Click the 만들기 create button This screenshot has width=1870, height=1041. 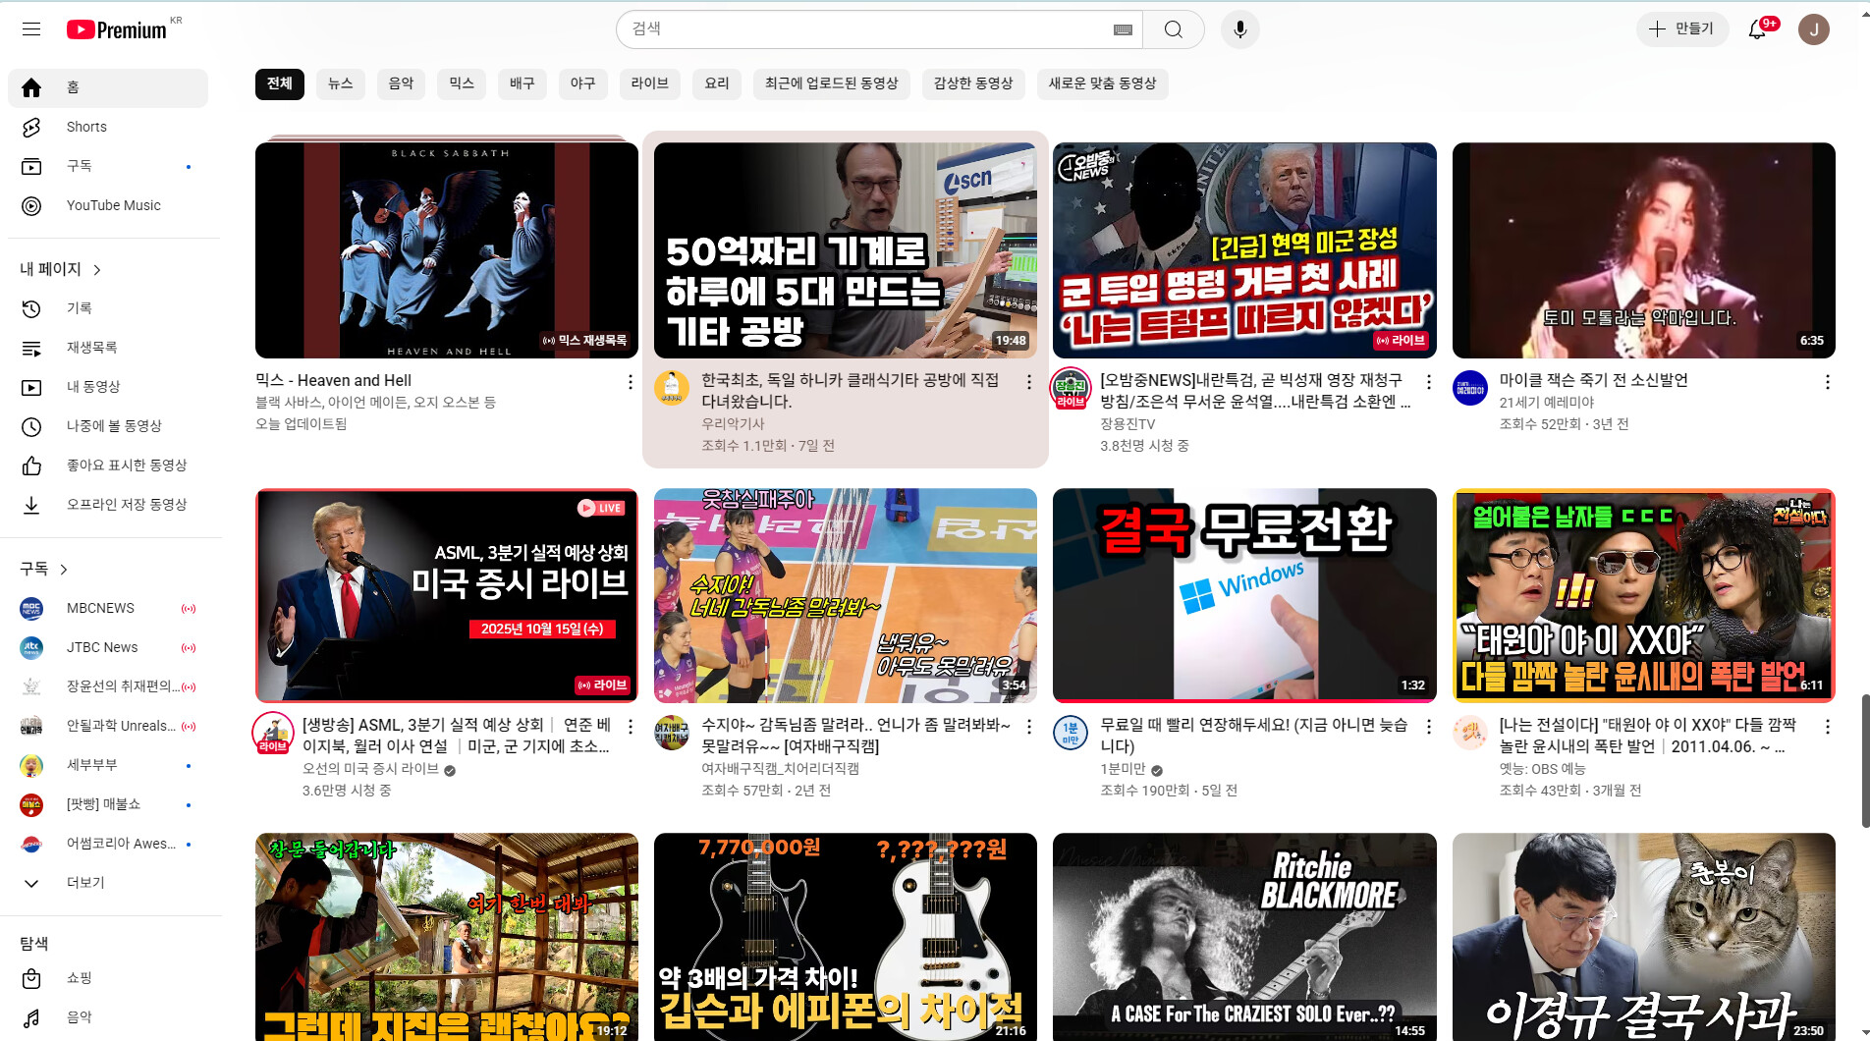[x=1681, y=29]
